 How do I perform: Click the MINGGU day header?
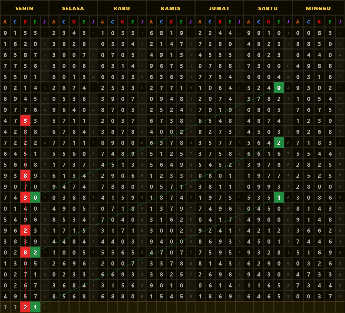[318, 8]
